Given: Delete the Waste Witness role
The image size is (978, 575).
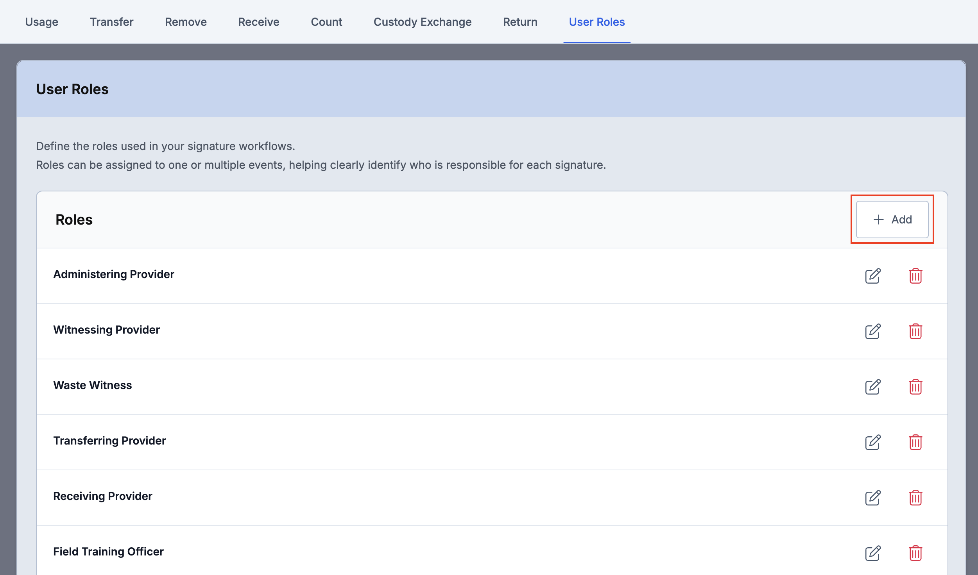Looking at the screenshot, I should coord(915,387).
